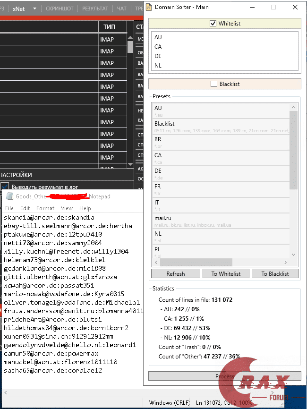Click line sasha65@arcor.de in Notepad
Screen dimensions: 307x409
pos(53,370)
